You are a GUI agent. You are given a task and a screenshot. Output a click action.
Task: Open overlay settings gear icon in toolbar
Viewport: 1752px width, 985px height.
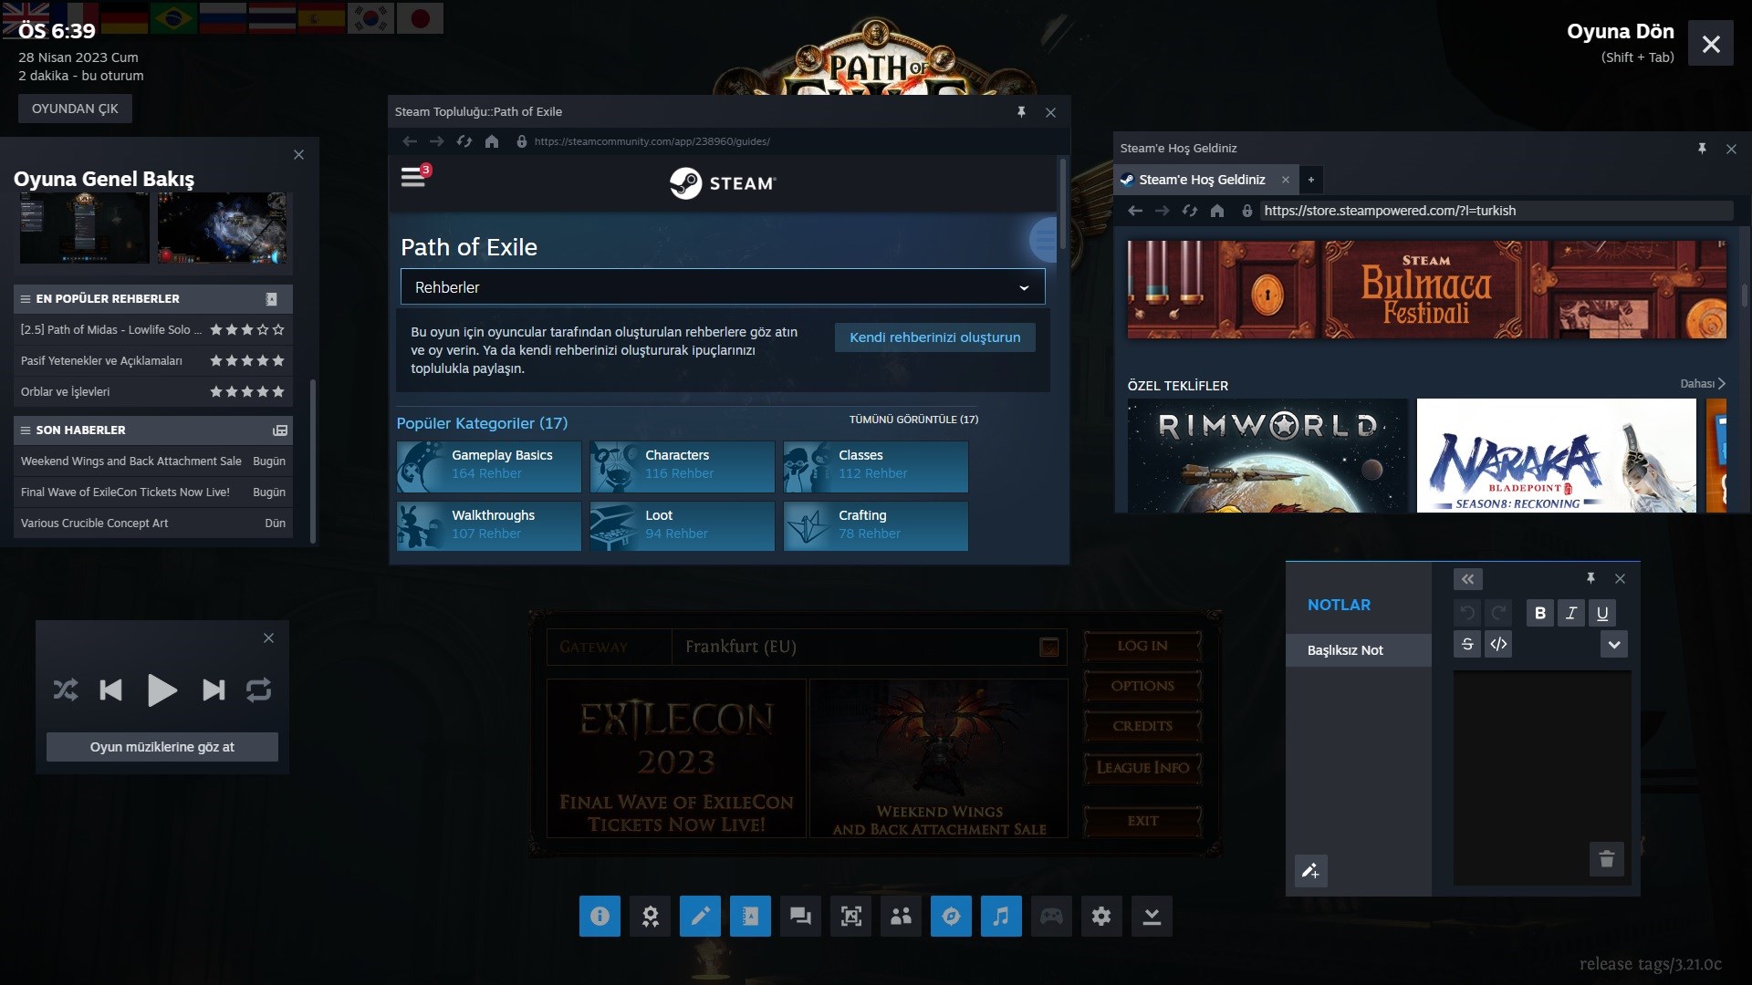click(1101, 916)
